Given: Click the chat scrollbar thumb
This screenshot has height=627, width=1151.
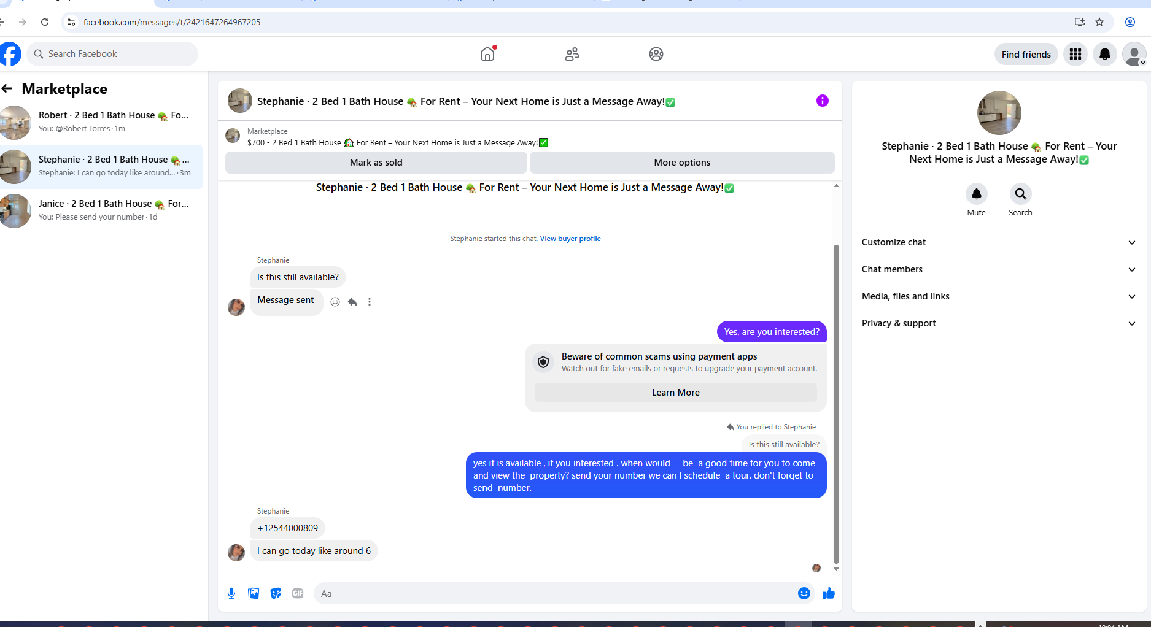Looking at the screenshot, I should [836, 404].
